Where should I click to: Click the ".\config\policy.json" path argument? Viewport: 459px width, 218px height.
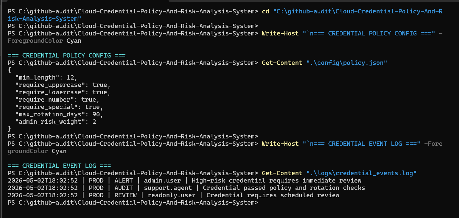[347, 63]
